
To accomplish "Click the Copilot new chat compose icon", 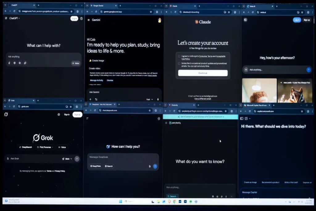I will (246, 118).
